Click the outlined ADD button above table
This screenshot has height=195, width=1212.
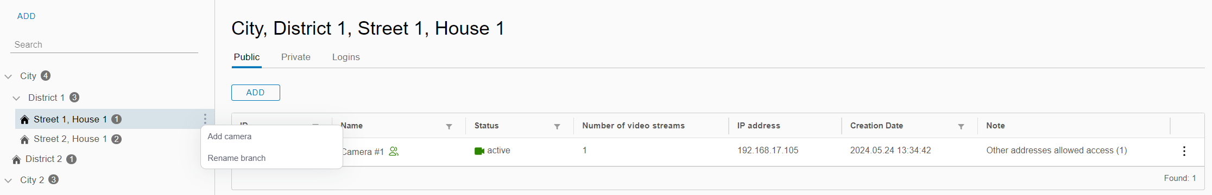256,93
